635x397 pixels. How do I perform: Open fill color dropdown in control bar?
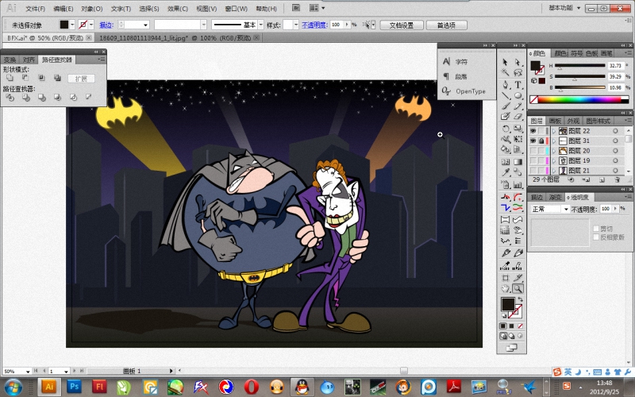tap(72, 25)
